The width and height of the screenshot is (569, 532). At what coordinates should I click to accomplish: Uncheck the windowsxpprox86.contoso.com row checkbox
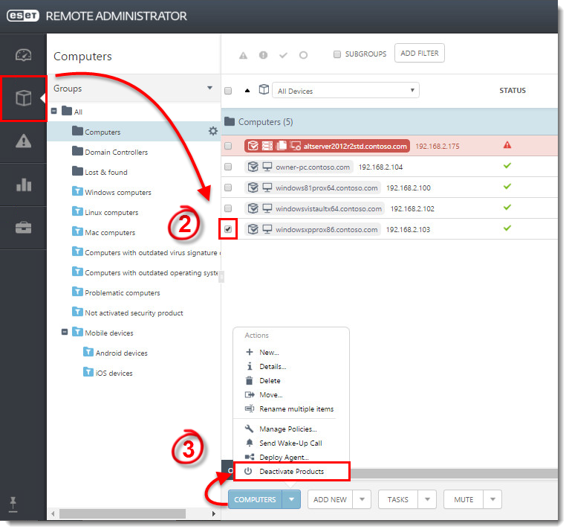click(x=228, y=229)
